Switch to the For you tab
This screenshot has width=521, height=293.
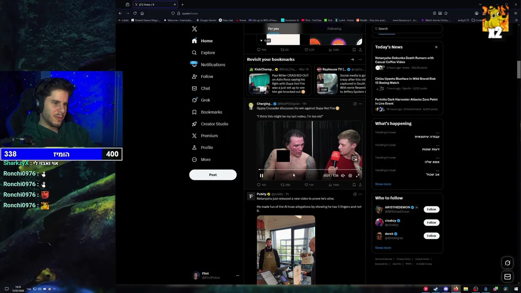(x=274, y=29)
